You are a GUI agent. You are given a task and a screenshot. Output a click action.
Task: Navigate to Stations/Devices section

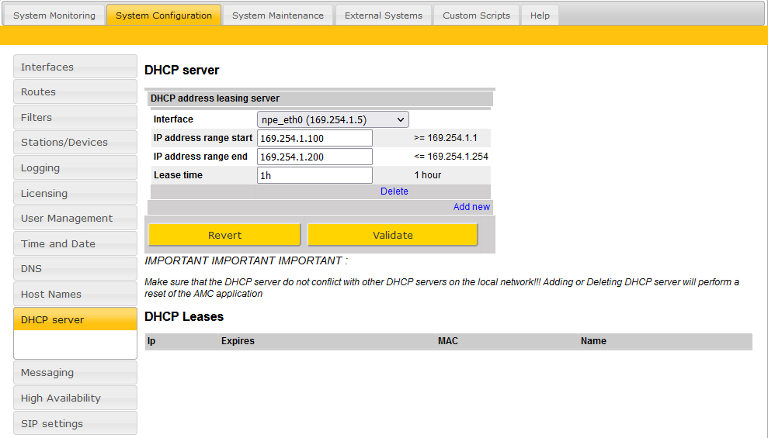(x=75, y=143)
